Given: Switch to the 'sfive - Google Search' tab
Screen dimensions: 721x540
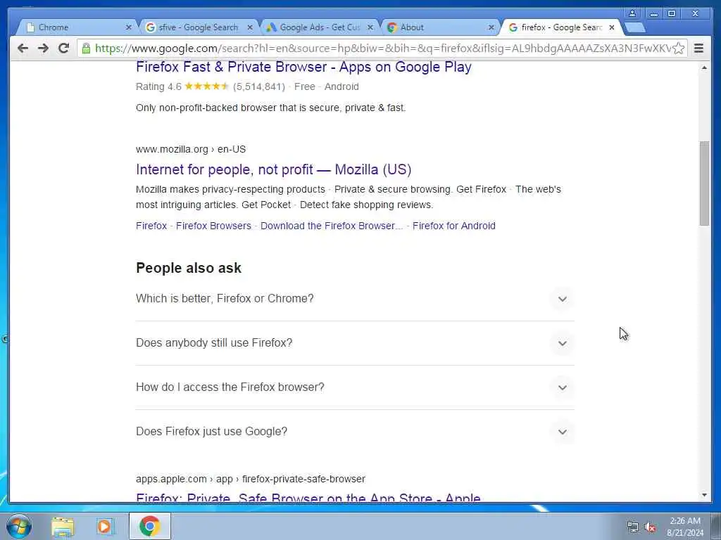Looking at the screenshot, I should pyautogui.click(x=198, y=27).
